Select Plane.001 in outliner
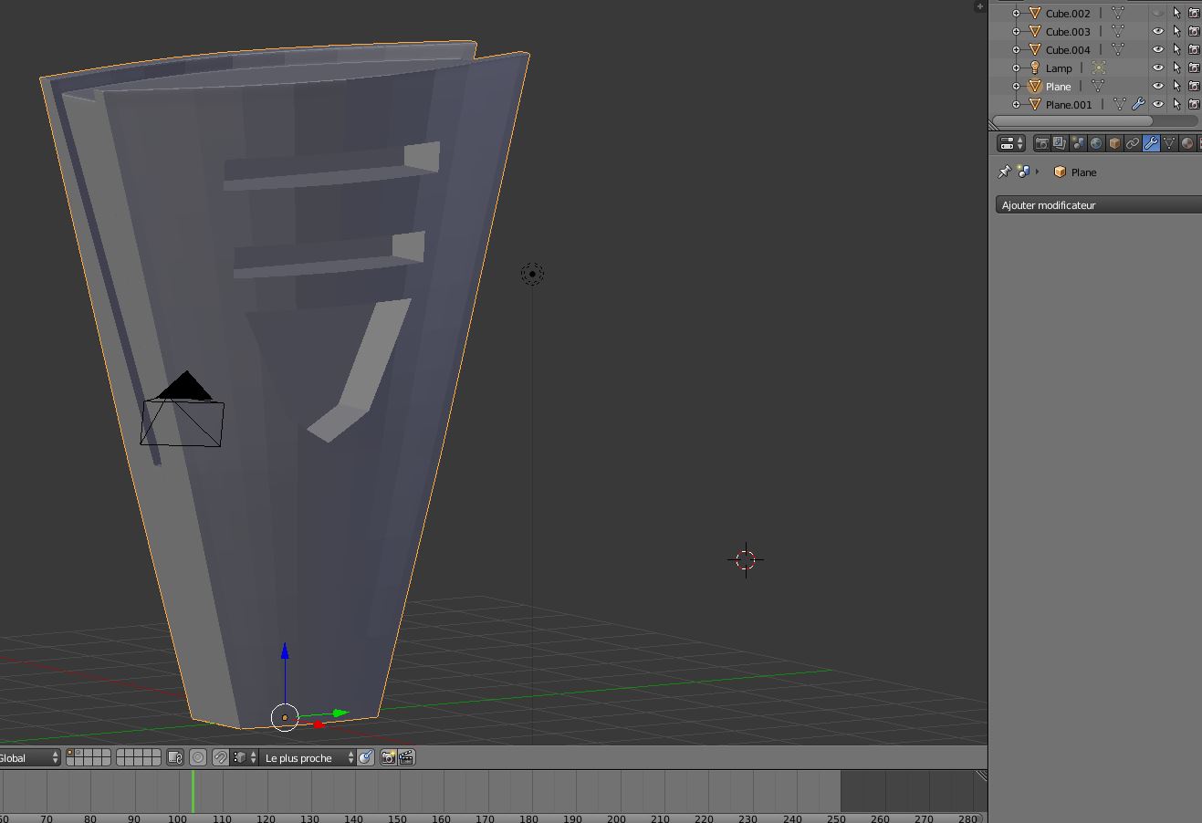The width and height of the screenshot is (1202, 823). [1069, 104]
